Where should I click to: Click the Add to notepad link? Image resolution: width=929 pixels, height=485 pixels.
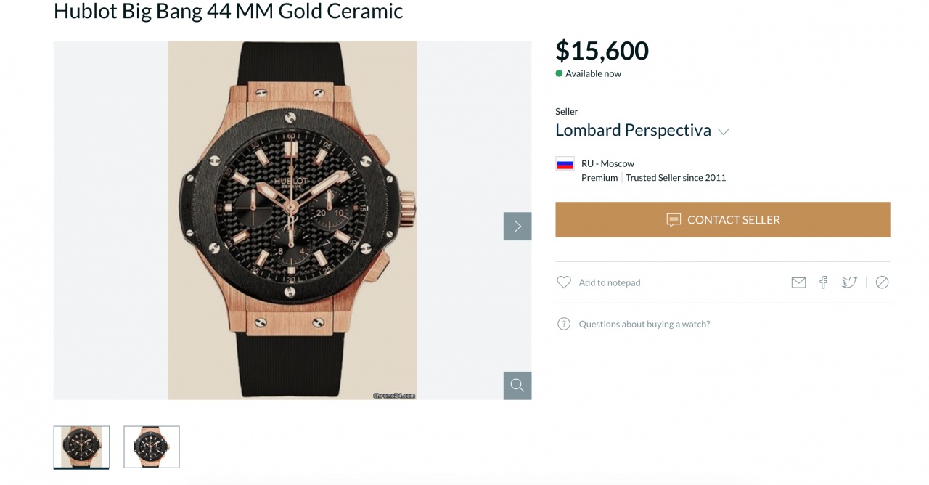pos(609,282)
